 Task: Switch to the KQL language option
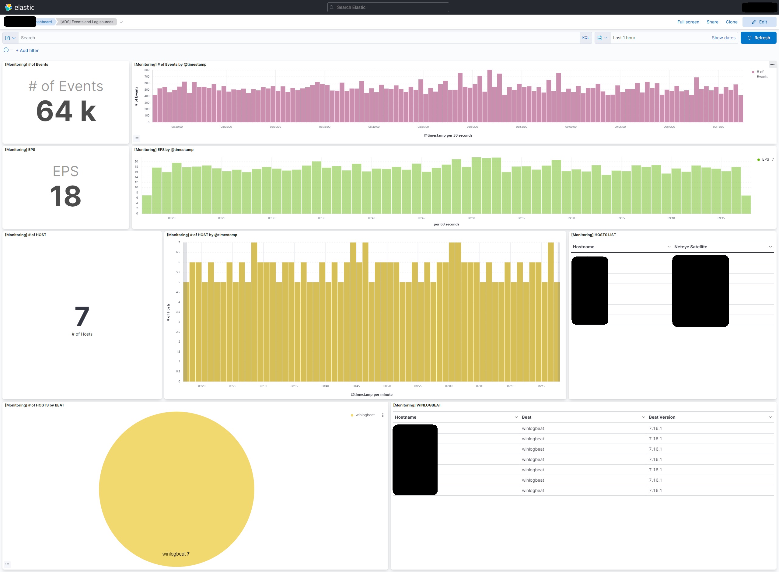point(585,37)
